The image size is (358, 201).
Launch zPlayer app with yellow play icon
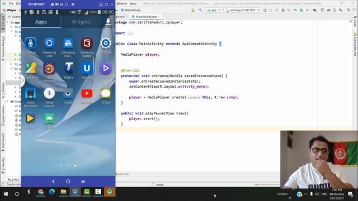[30, 118]
